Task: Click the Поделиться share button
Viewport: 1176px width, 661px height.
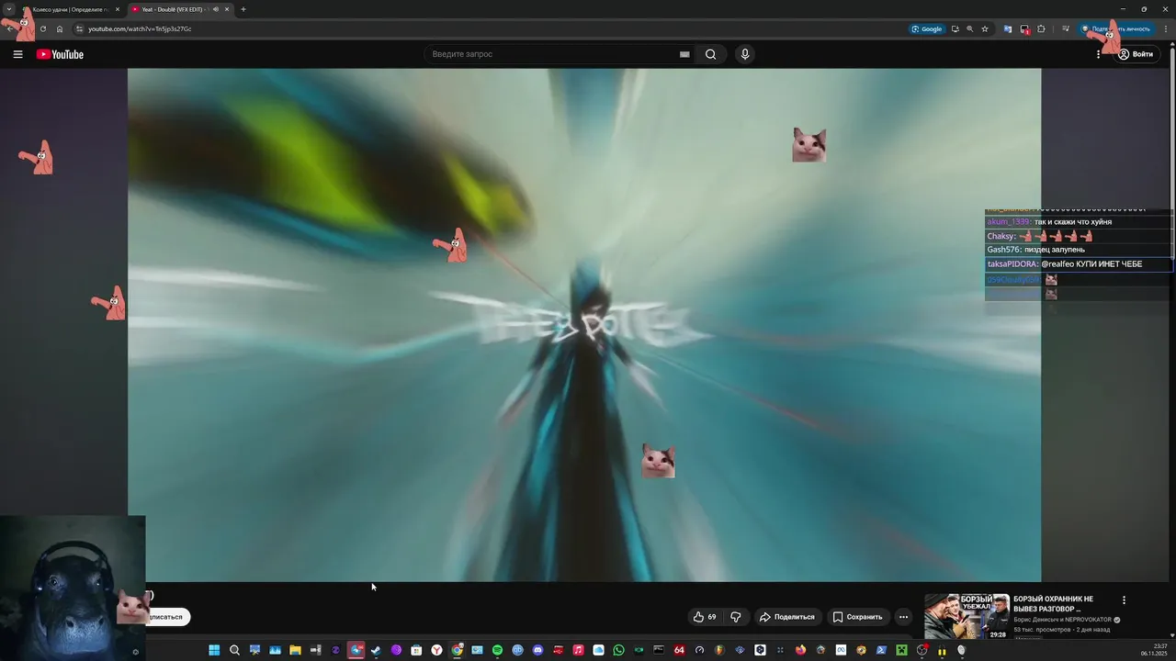Action: (x=787, y=617)
